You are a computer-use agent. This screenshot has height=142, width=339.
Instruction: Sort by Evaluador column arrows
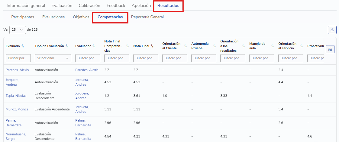[94, 46]
